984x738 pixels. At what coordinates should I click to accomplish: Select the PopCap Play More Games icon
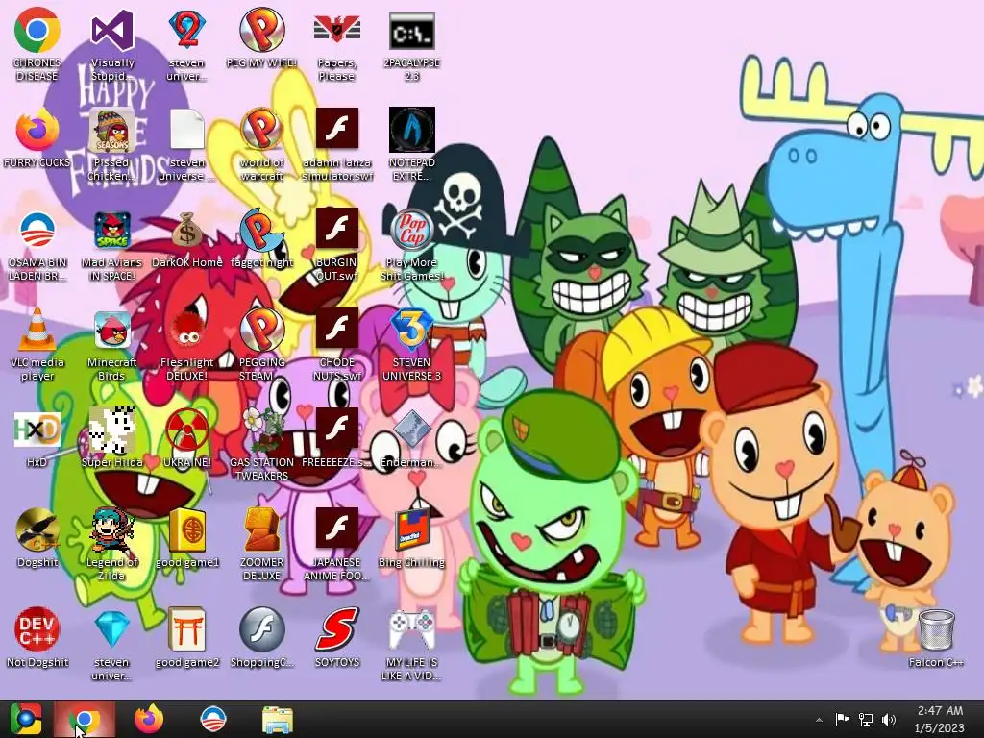pyautogui.click(x=411, y=231)
